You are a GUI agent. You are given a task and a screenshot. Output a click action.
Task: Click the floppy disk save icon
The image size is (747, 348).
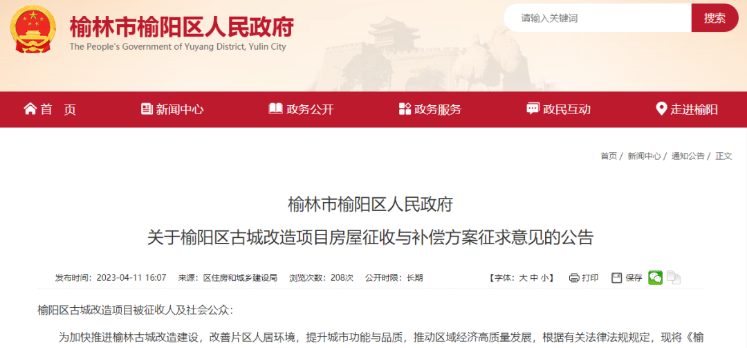617,278
